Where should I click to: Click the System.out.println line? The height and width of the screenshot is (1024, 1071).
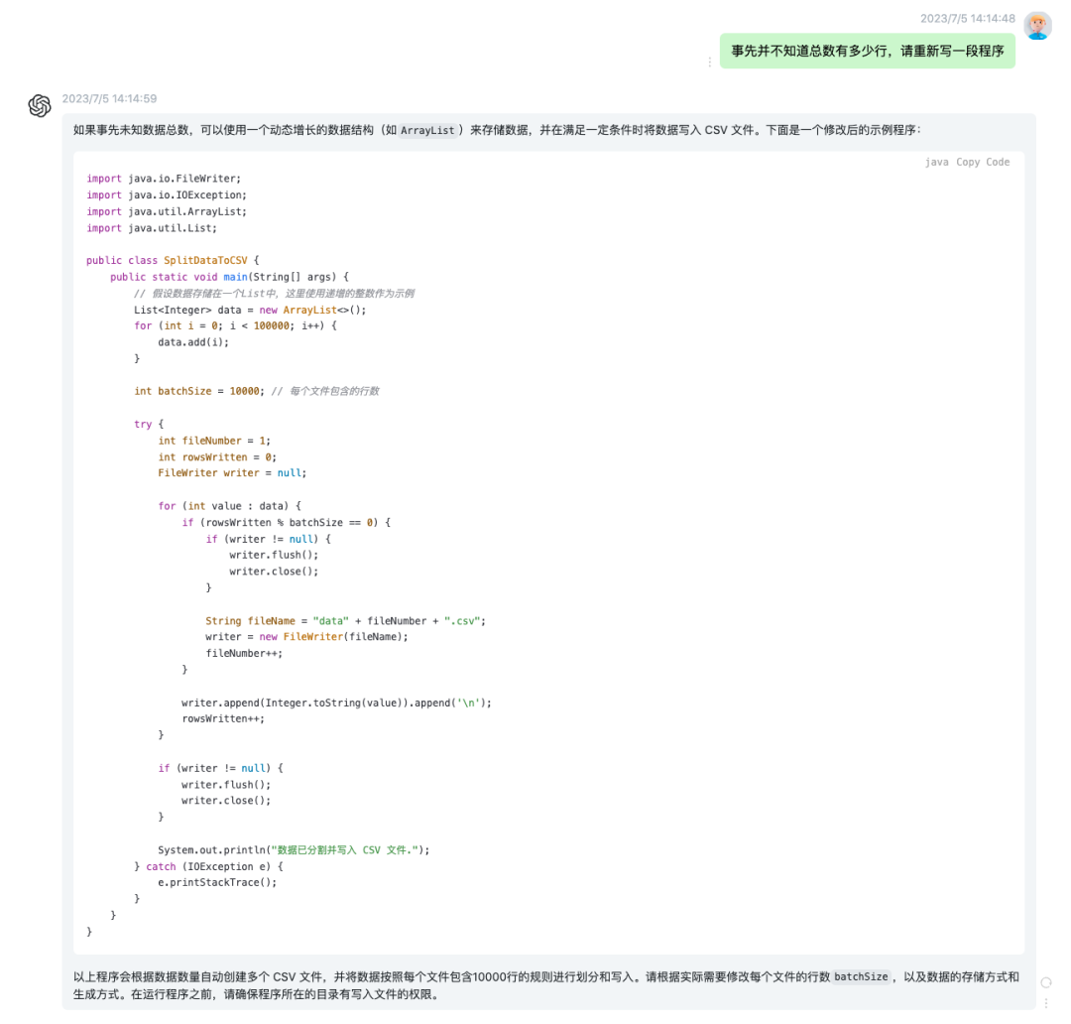[294, 849]
